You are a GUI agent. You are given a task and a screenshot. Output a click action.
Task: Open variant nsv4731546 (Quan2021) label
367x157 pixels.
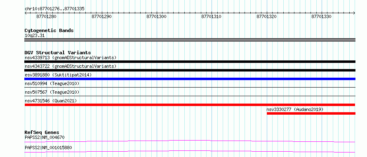point(51,101)
